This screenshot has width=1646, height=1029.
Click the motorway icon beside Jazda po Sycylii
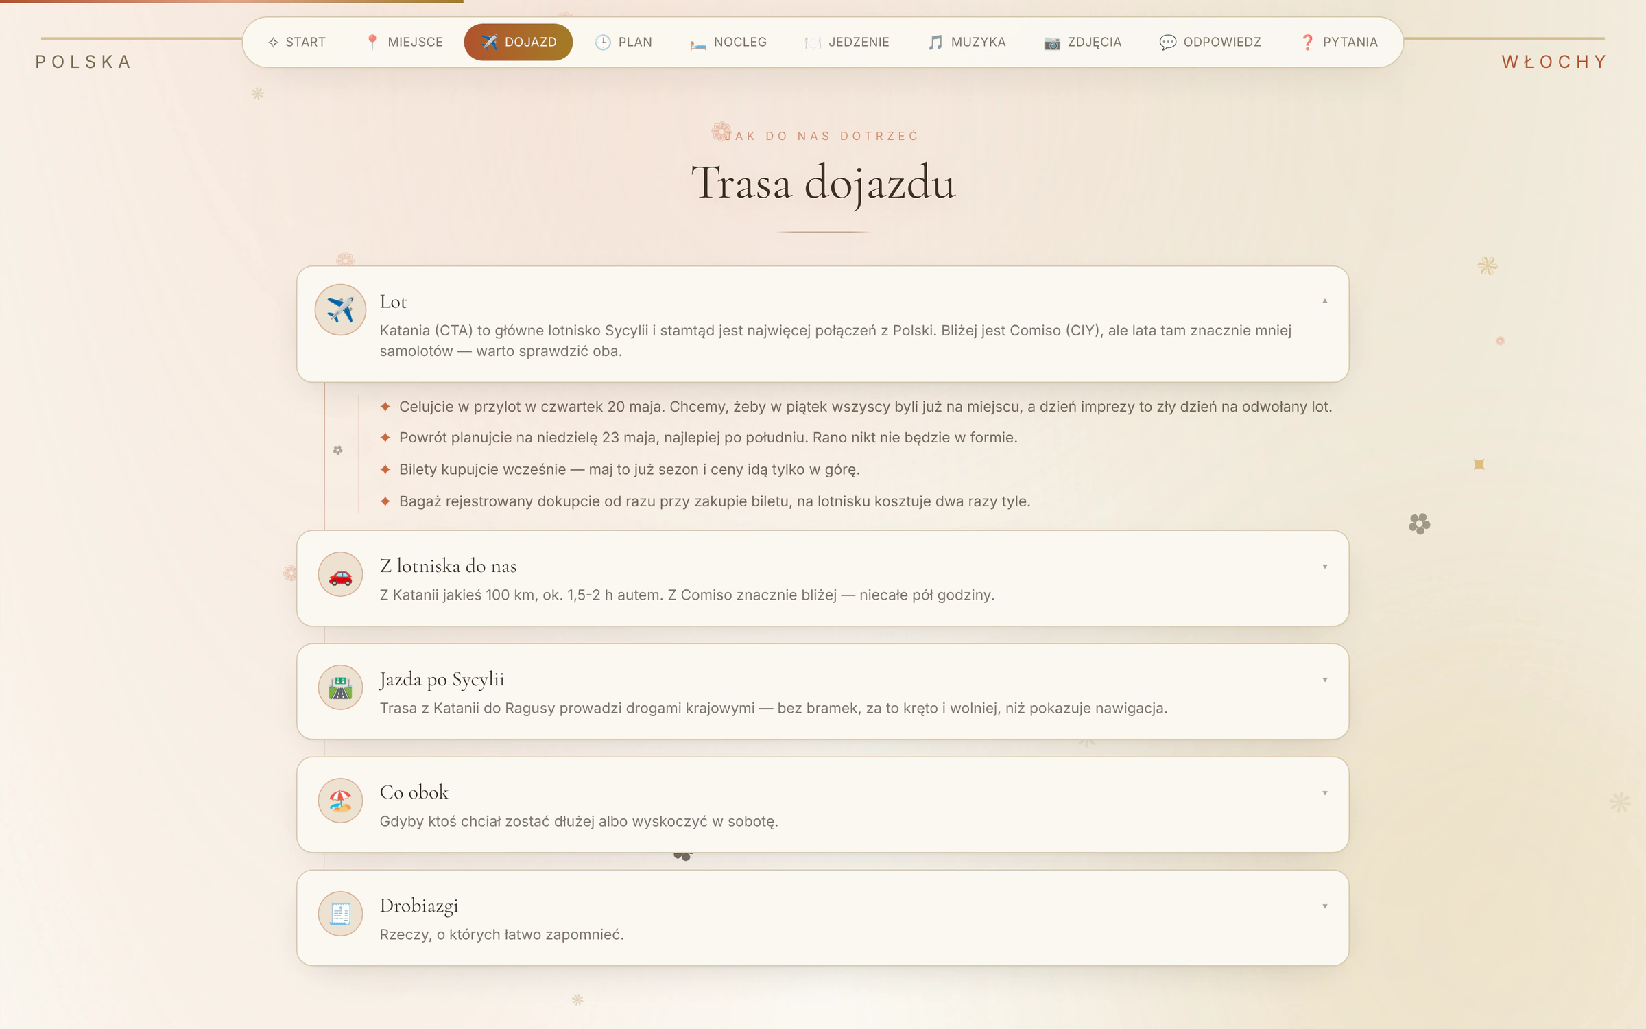[x=340, y=687]
